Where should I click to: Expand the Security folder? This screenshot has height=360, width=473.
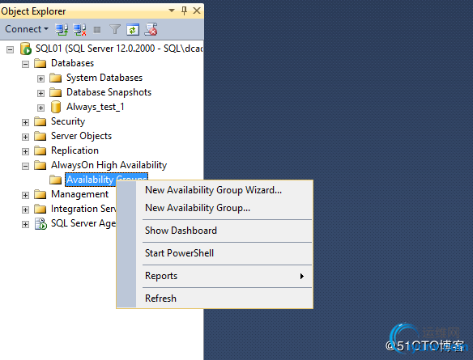pos(26,122)
